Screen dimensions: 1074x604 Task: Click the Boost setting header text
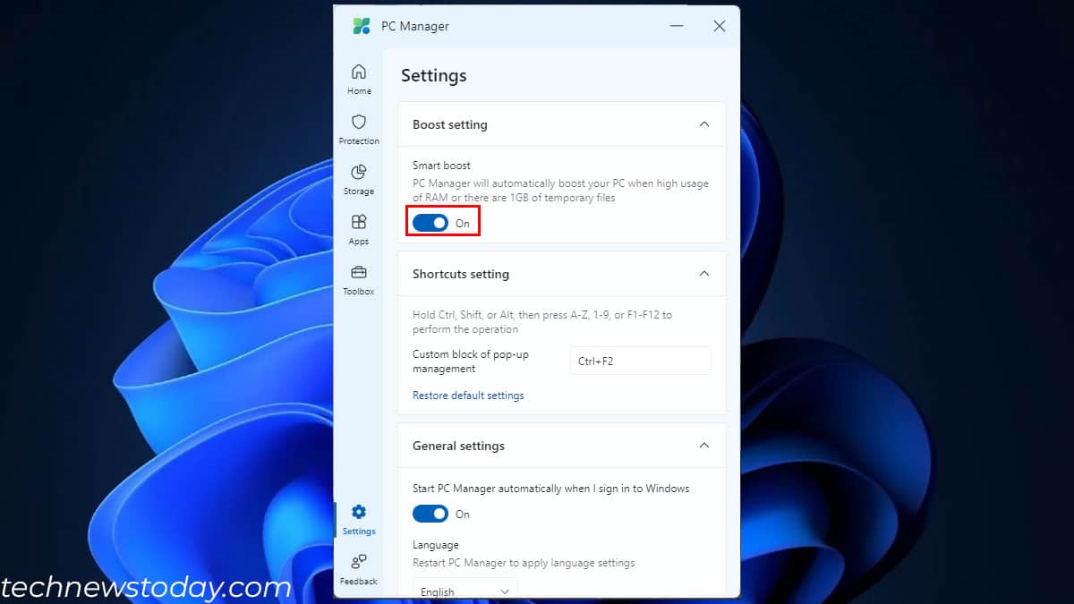coord(450,124)
